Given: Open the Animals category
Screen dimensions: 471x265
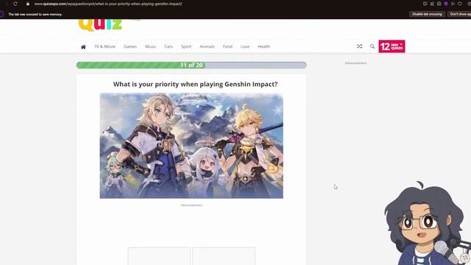Looking at the screenshot, I should click(x=207, y=46).
